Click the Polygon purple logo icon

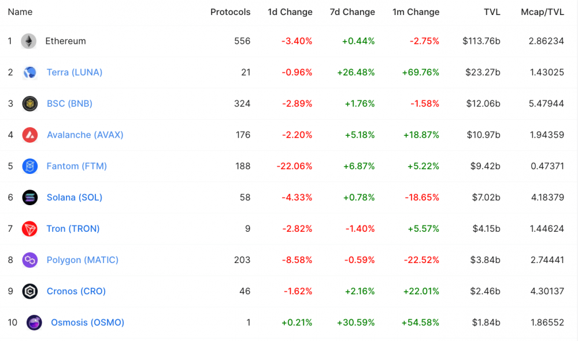click(x=30, y=260)
